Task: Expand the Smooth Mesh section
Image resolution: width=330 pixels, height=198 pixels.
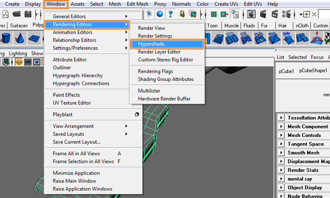Action: 281,152
